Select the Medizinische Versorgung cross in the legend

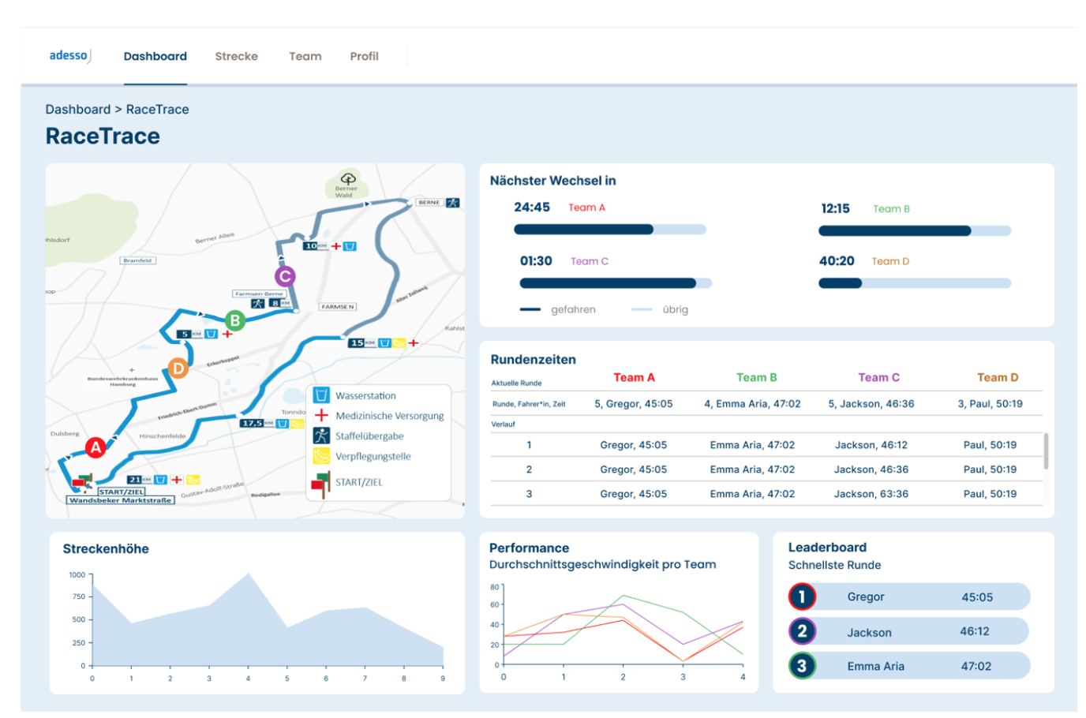click(321, 415)
